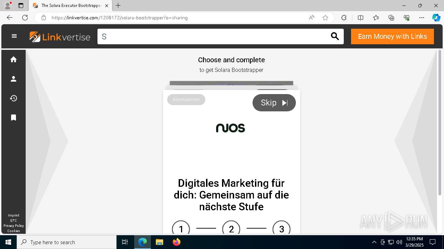
Task: Open Browser essentials icon
Action: coord(407,18)
